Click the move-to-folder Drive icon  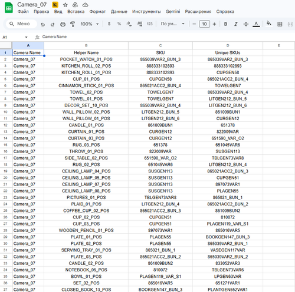(75, 5)
